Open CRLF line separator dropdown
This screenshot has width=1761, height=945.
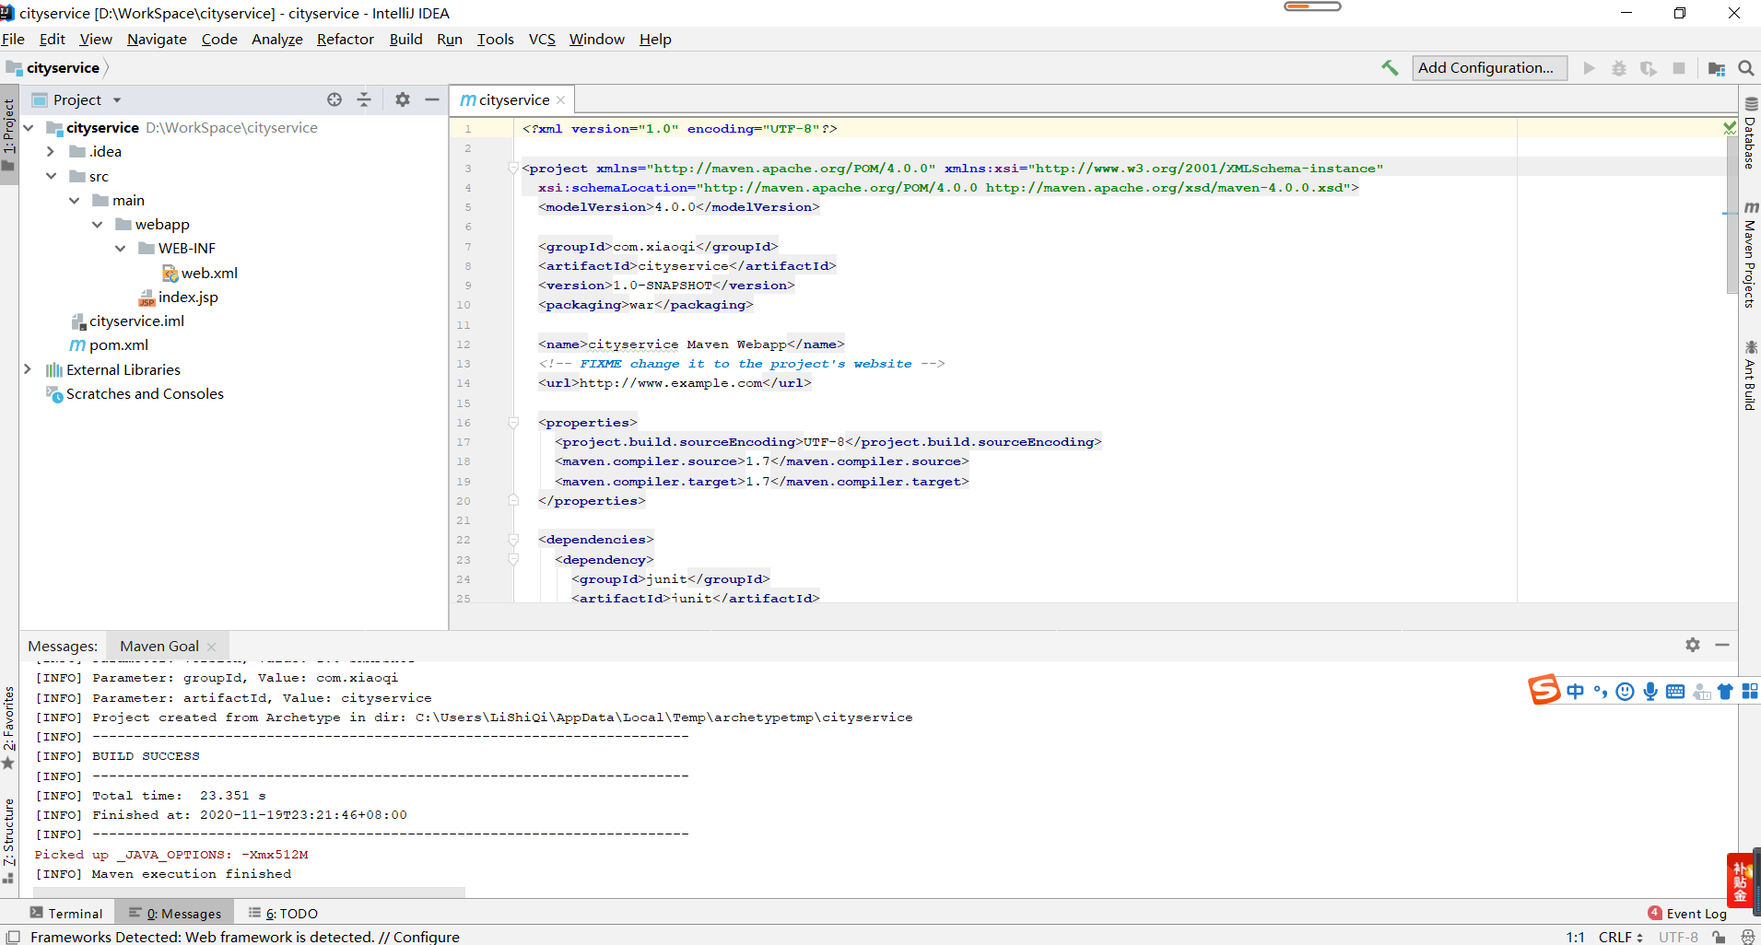point(1621,937)
